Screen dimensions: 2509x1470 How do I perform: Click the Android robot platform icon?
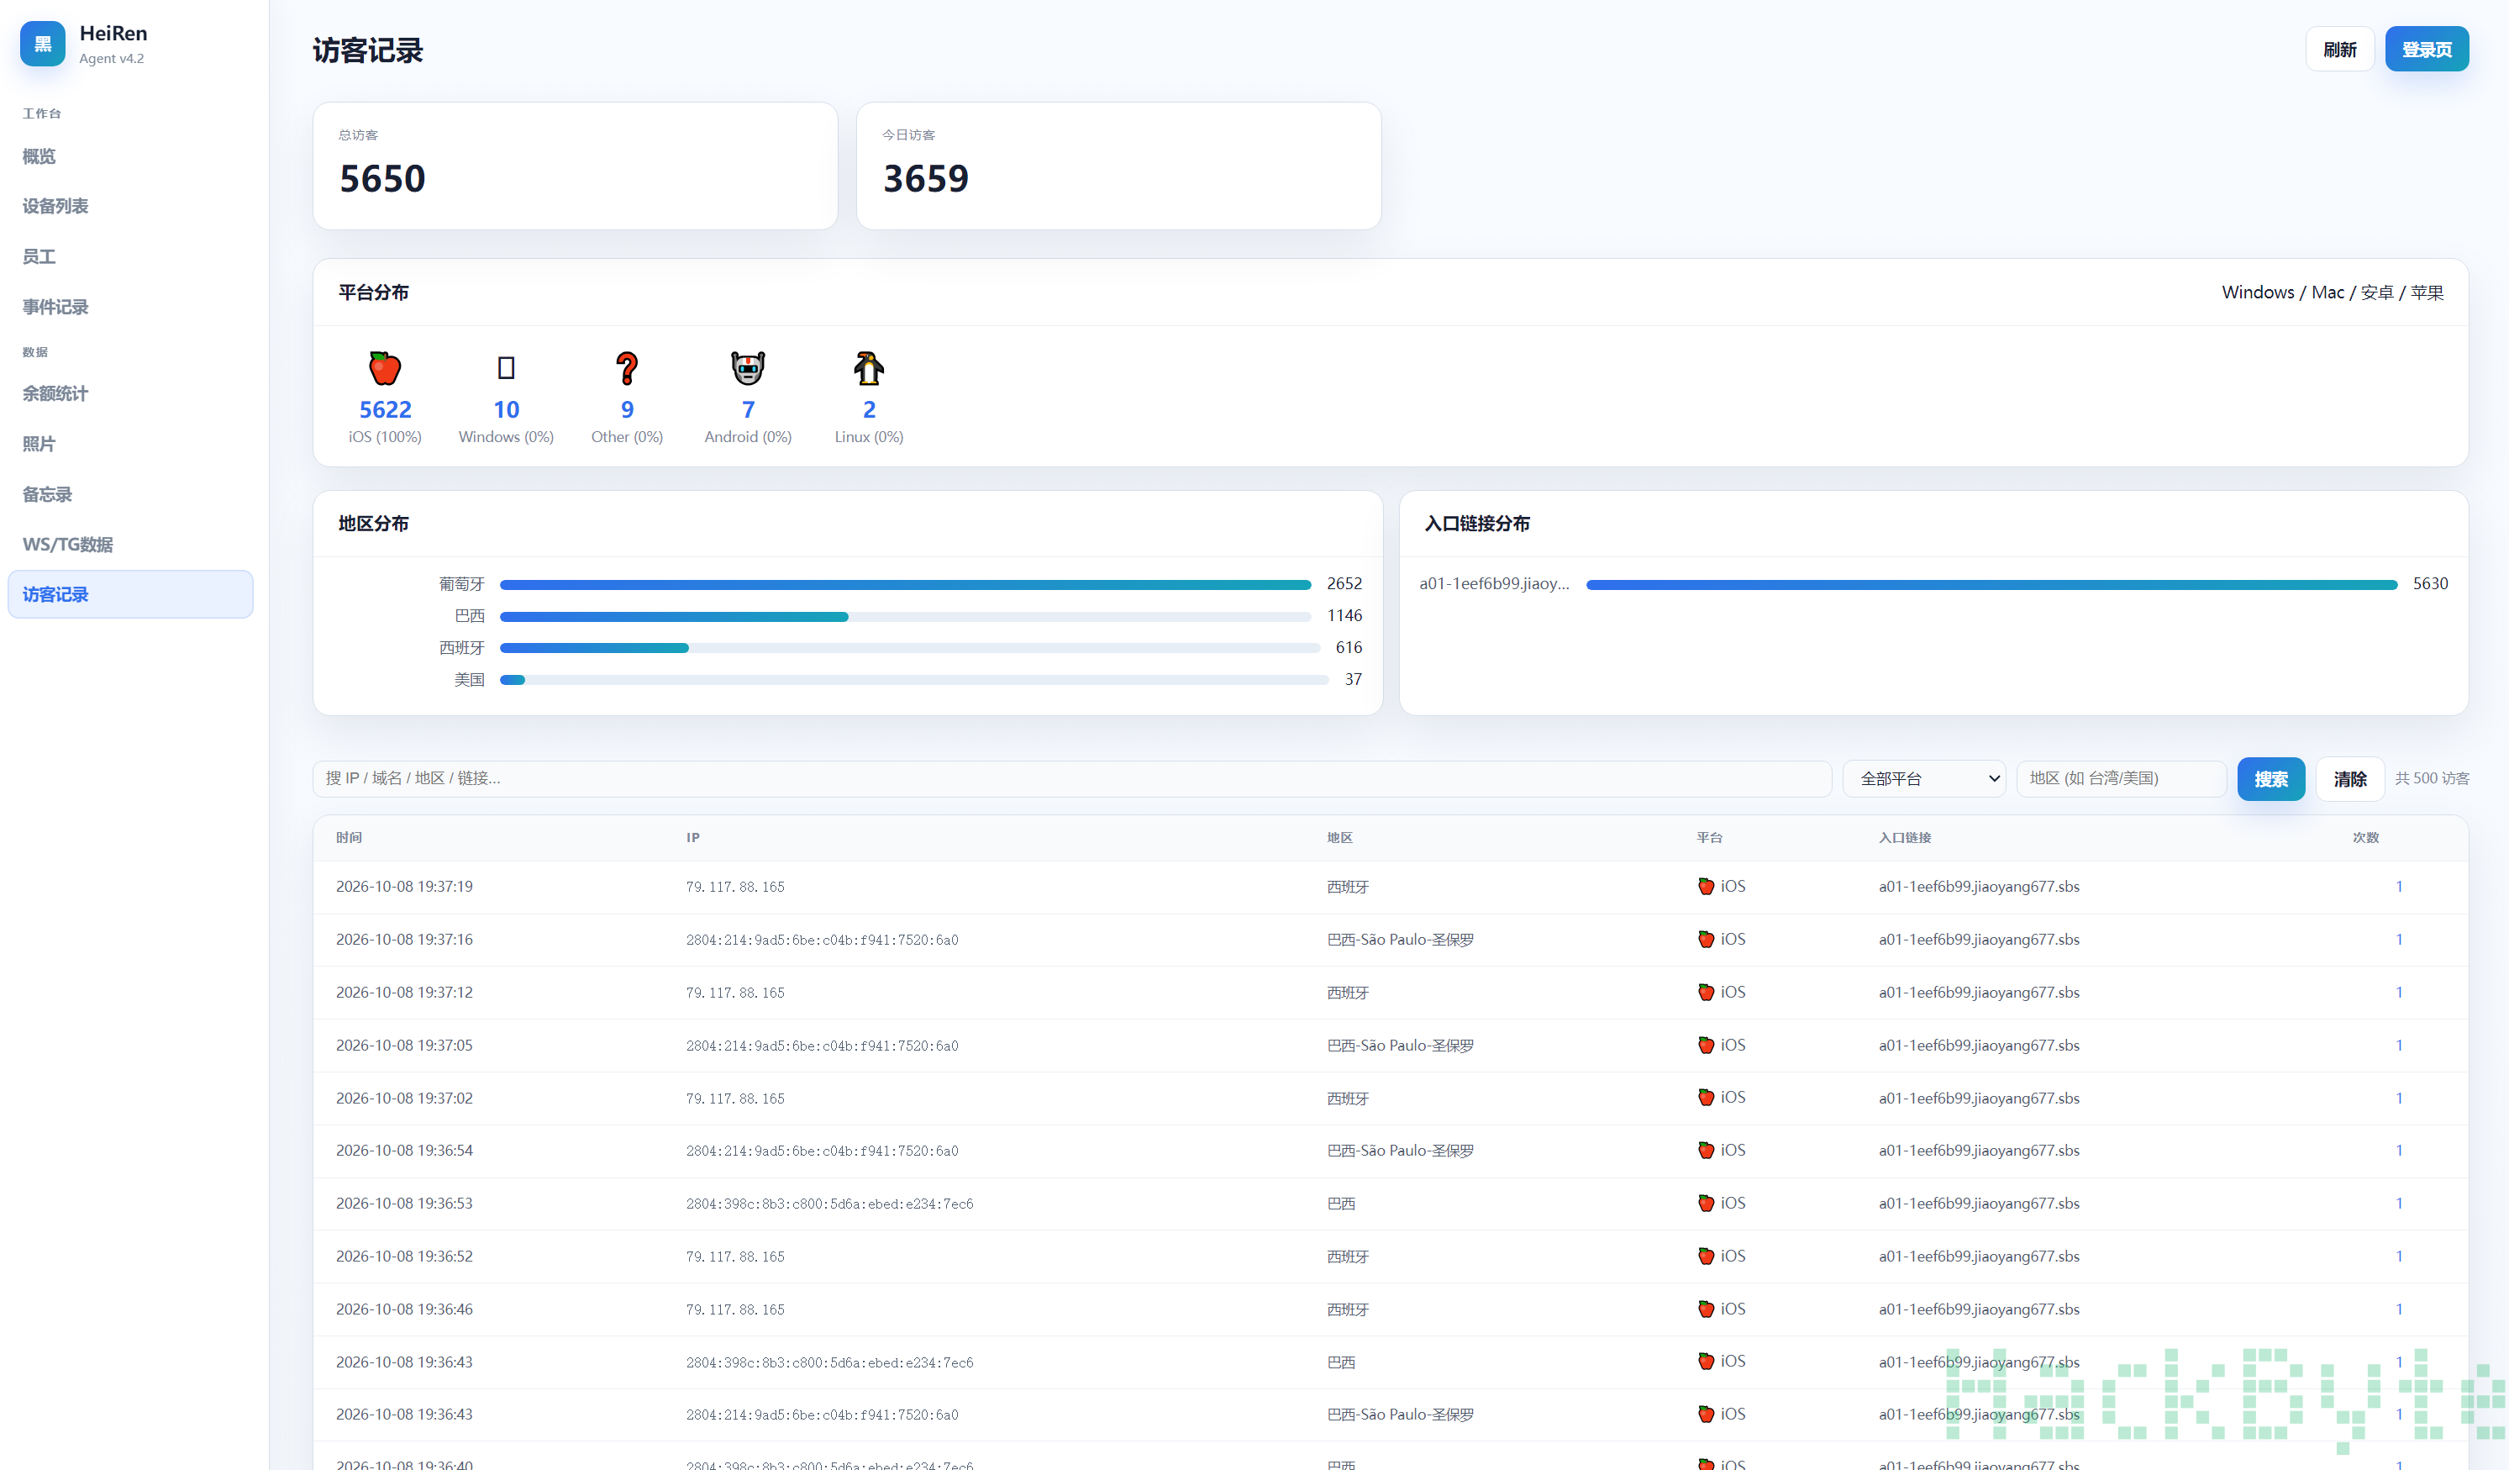tap(748, 368)
